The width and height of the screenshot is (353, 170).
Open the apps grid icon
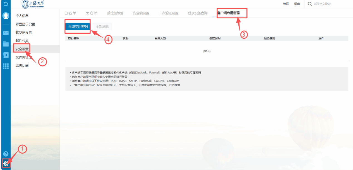tap(6, 66)
